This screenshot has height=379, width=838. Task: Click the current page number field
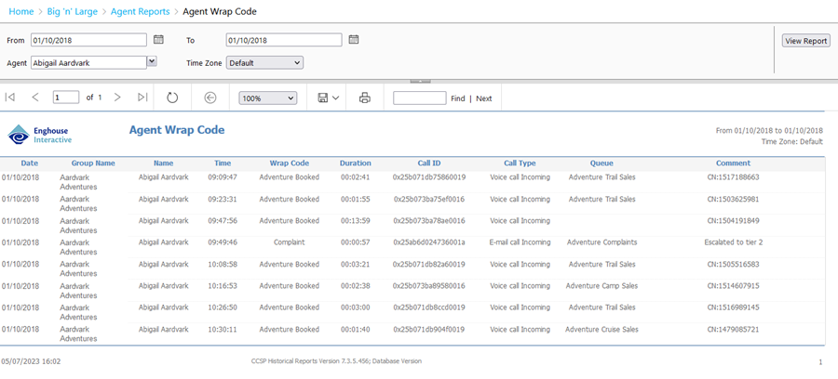[x=66, y=98]
